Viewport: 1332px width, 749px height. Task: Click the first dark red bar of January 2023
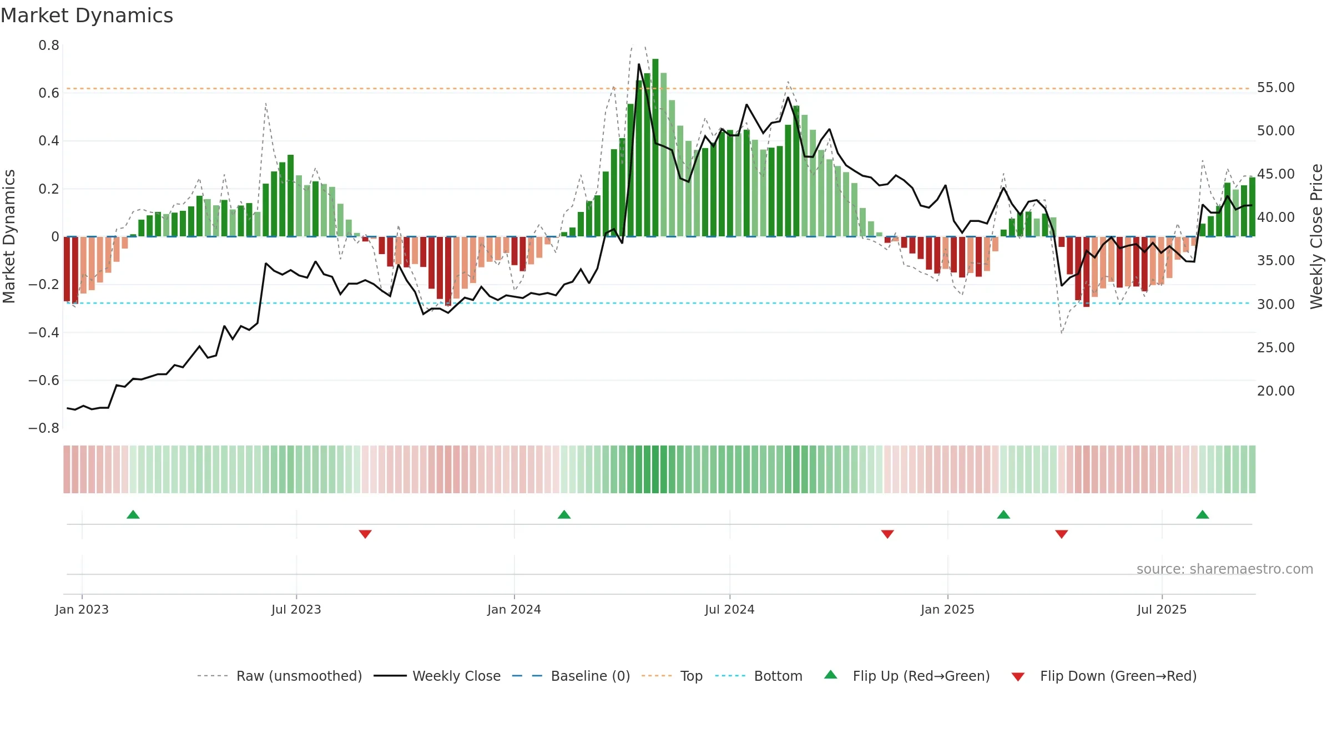point(67,269)
